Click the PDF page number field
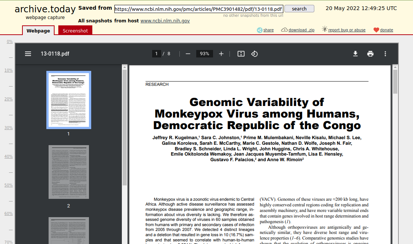Screen dimensions: 413x244 click(157, 54)
